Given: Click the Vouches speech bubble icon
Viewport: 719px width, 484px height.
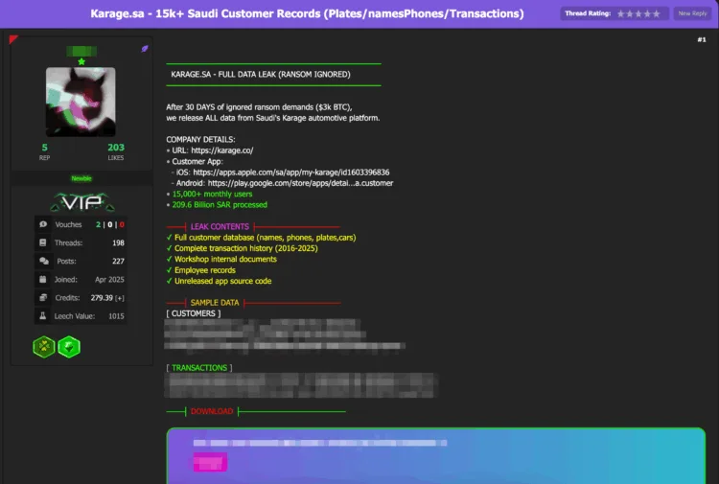Looking at the screenshot, I should tap(43, 224).
